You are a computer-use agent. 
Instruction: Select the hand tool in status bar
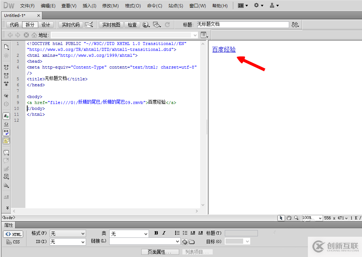[289, 218]
